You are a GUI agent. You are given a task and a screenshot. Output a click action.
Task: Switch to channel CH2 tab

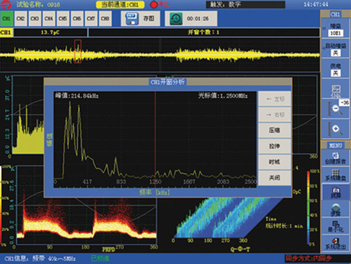point(21,18)
